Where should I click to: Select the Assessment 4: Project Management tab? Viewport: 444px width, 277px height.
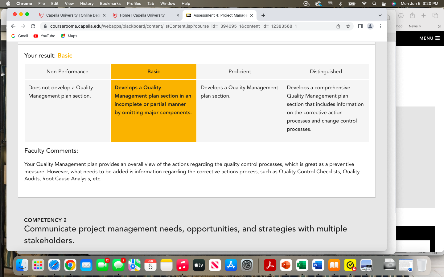[220, 15]
